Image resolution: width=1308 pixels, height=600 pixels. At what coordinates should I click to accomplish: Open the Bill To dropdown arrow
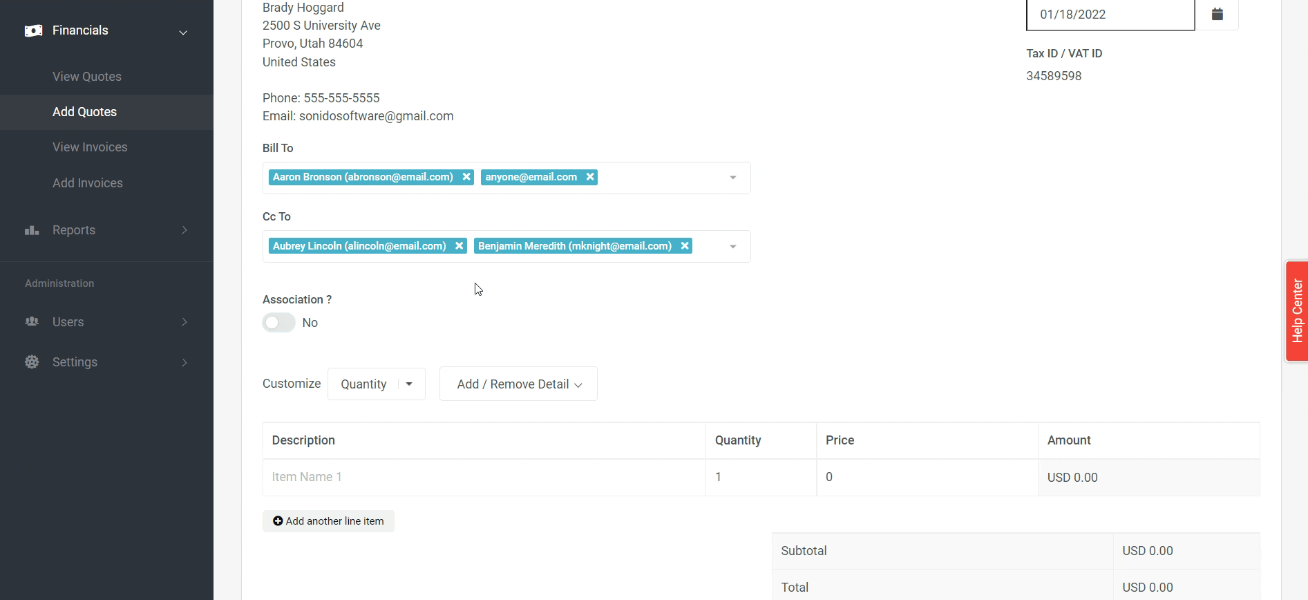coord(733,178)
